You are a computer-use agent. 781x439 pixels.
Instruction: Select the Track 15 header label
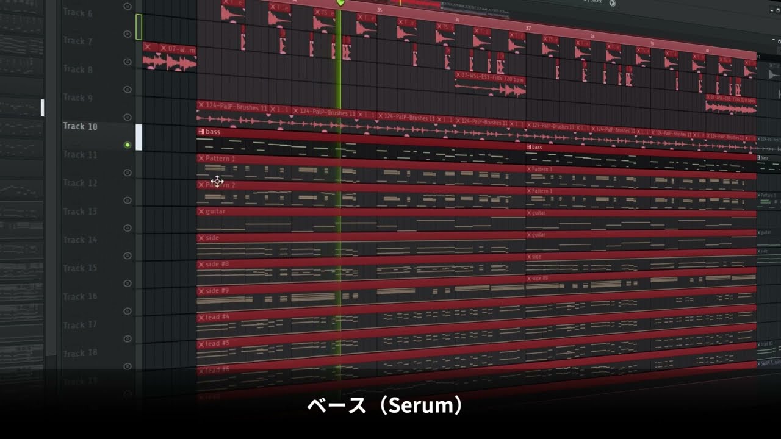click(x=80, y=268)
